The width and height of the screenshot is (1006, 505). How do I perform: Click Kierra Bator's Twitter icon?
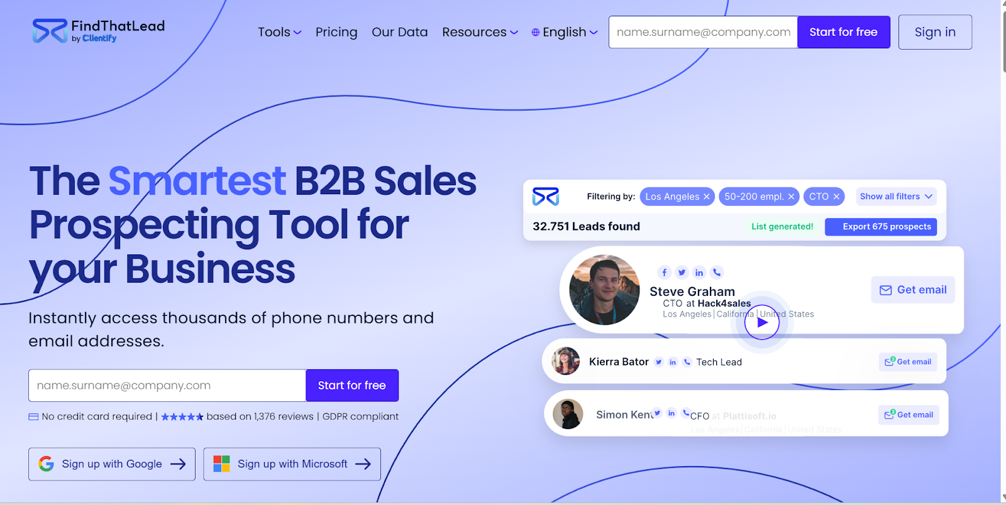658,362
